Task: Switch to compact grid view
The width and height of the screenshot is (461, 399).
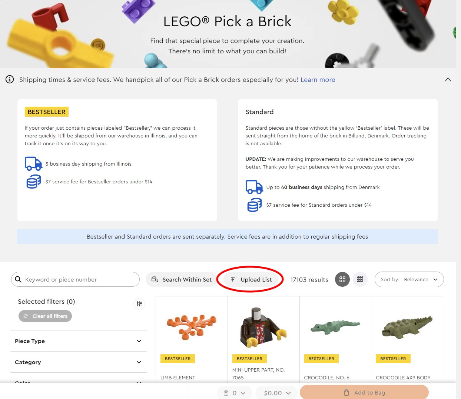Action: [360, 279]
